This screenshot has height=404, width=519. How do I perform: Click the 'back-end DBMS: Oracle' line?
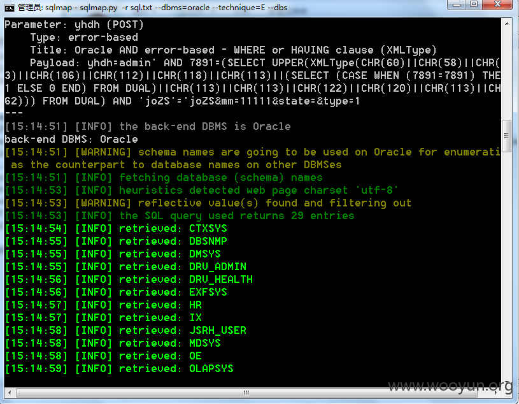71,139
